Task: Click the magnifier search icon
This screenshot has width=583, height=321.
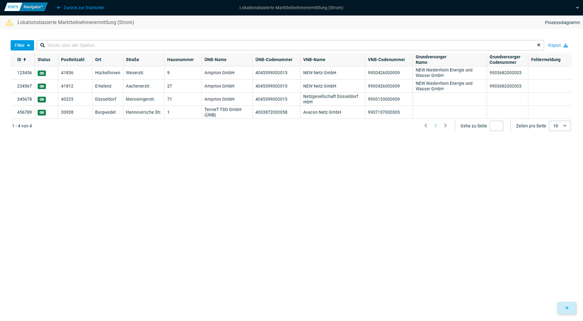Action: point(42,46)
